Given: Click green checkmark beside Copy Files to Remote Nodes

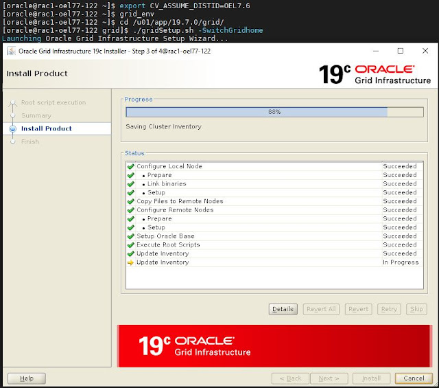Looking at the screenshot, I should click(x=131, y=201).
